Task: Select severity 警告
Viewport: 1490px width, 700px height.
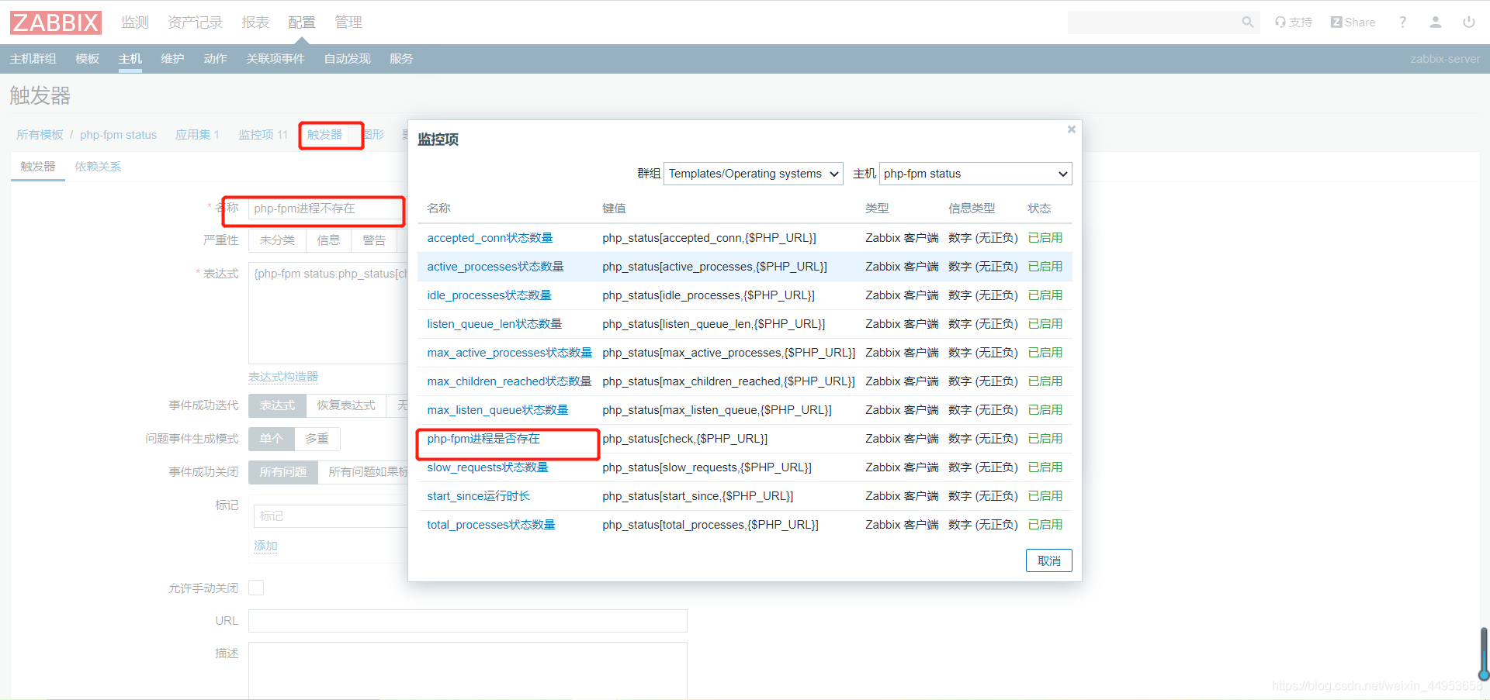Action: tap(374, 240)
